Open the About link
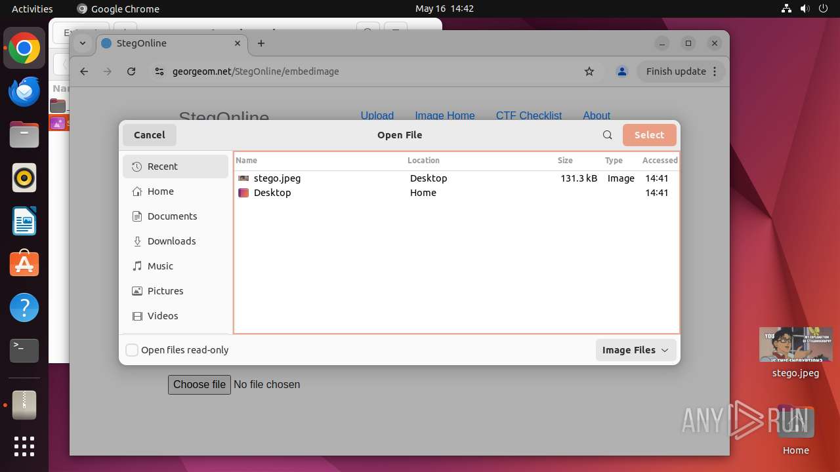840x472 pixels. point(597,116)
